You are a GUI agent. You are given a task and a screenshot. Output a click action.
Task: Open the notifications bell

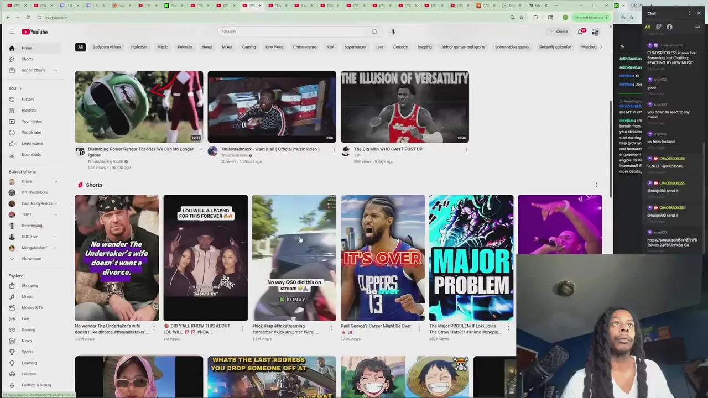tap(580, 32)
